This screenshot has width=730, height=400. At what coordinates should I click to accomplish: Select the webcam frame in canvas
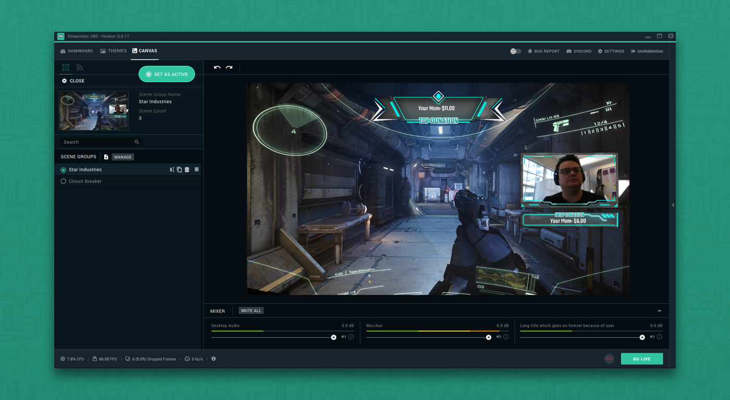click(569, 180)
